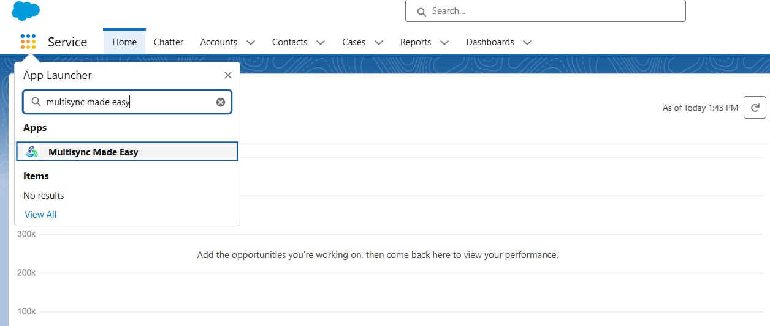Go to the Chatter tab
The image size is (770, 326).
pyautogui.click(x=169, y=42)
